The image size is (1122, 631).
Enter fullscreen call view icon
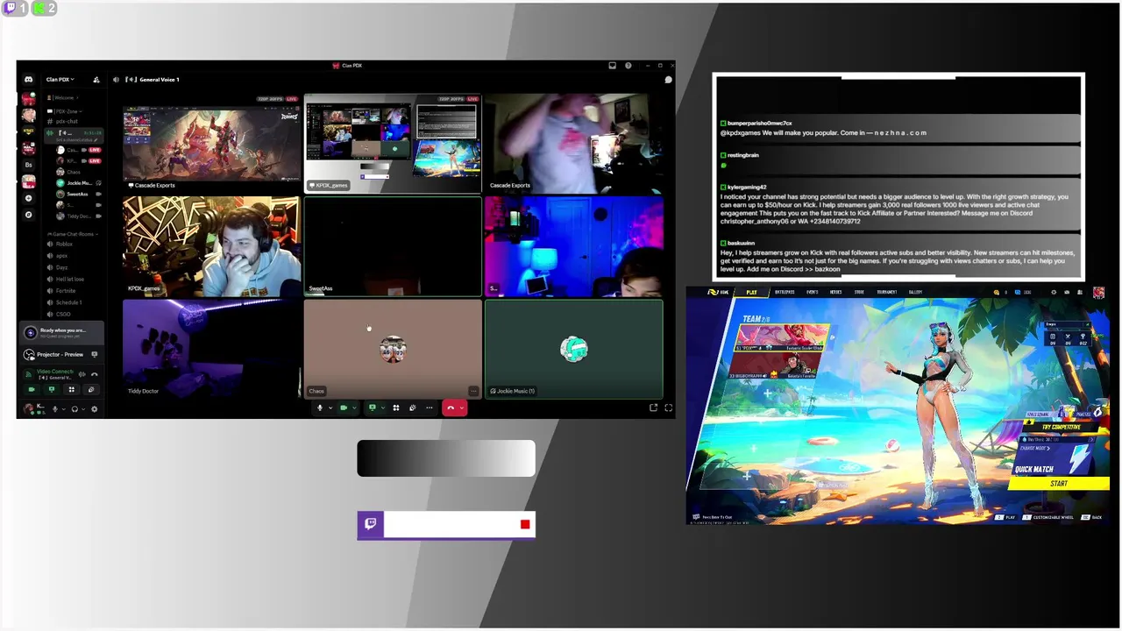click(668, 408)
